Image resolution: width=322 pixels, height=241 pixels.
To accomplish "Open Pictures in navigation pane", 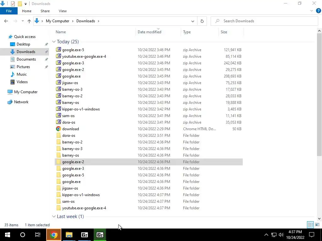I will (x=23, y=67).
